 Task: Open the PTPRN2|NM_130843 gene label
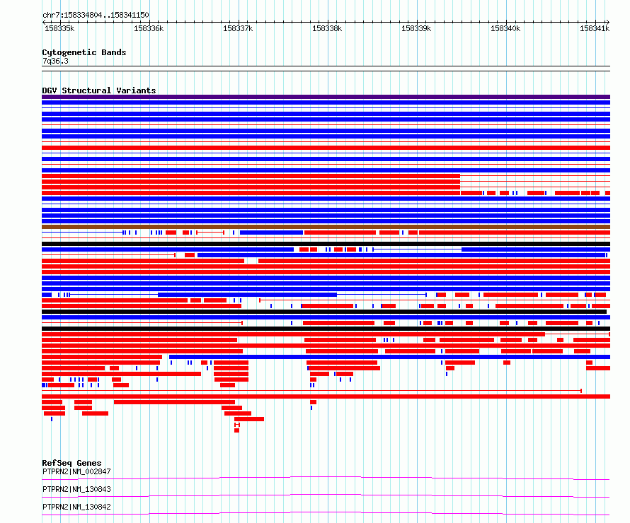coord(76,489)
